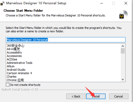Go back with the Back button
Screen dimensions: 133x102
coord(76,96)
